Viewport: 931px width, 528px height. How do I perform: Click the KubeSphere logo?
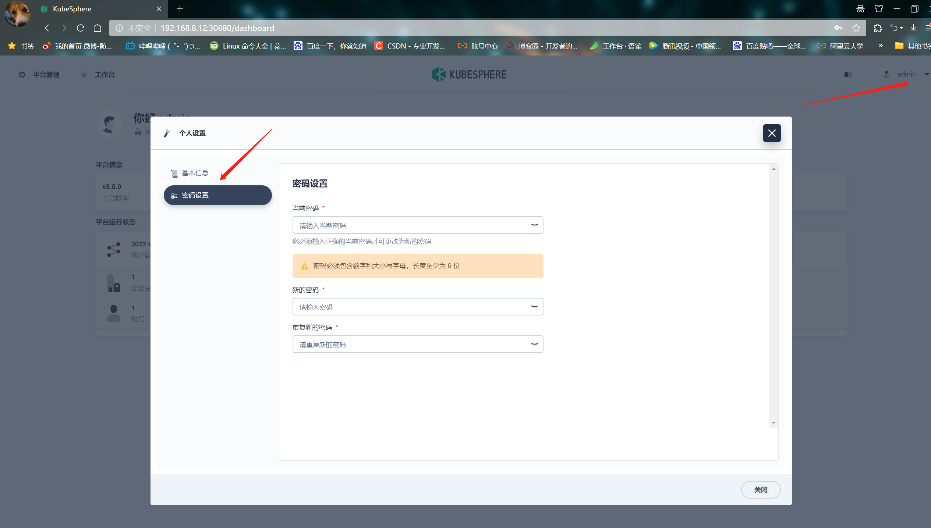469,75
